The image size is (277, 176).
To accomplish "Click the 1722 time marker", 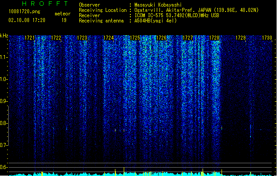I will (x=56, y=38).
